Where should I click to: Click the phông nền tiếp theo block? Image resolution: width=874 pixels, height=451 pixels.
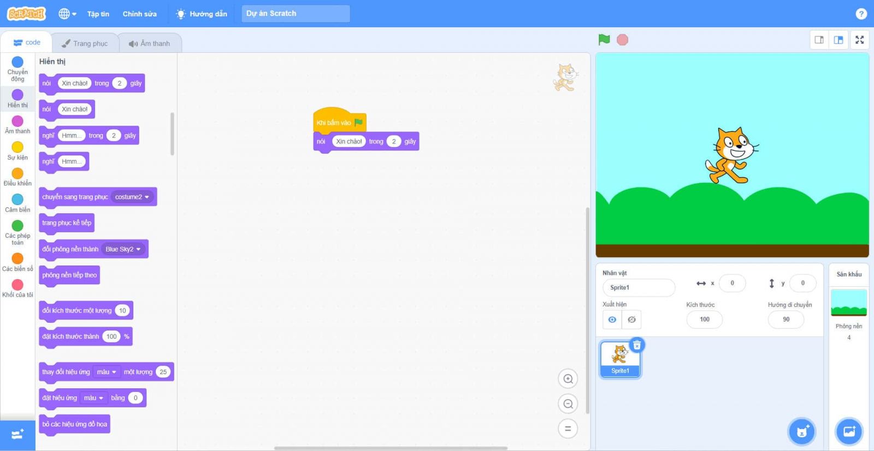pos(69,275)
